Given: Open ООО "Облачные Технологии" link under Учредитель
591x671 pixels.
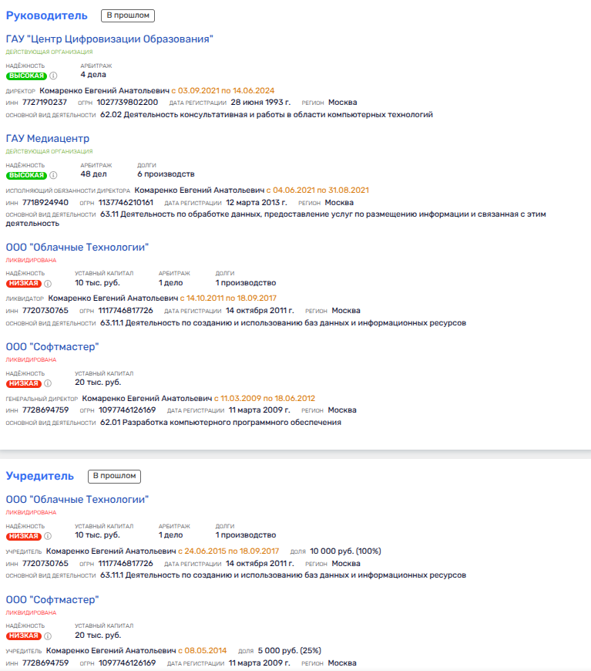Looking at the screenshot, I should pos(77,499).
